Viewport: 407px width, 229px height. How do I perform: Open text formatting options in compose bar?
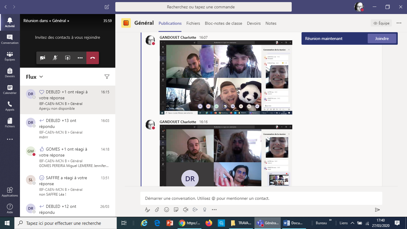click(x=147, y=210)
